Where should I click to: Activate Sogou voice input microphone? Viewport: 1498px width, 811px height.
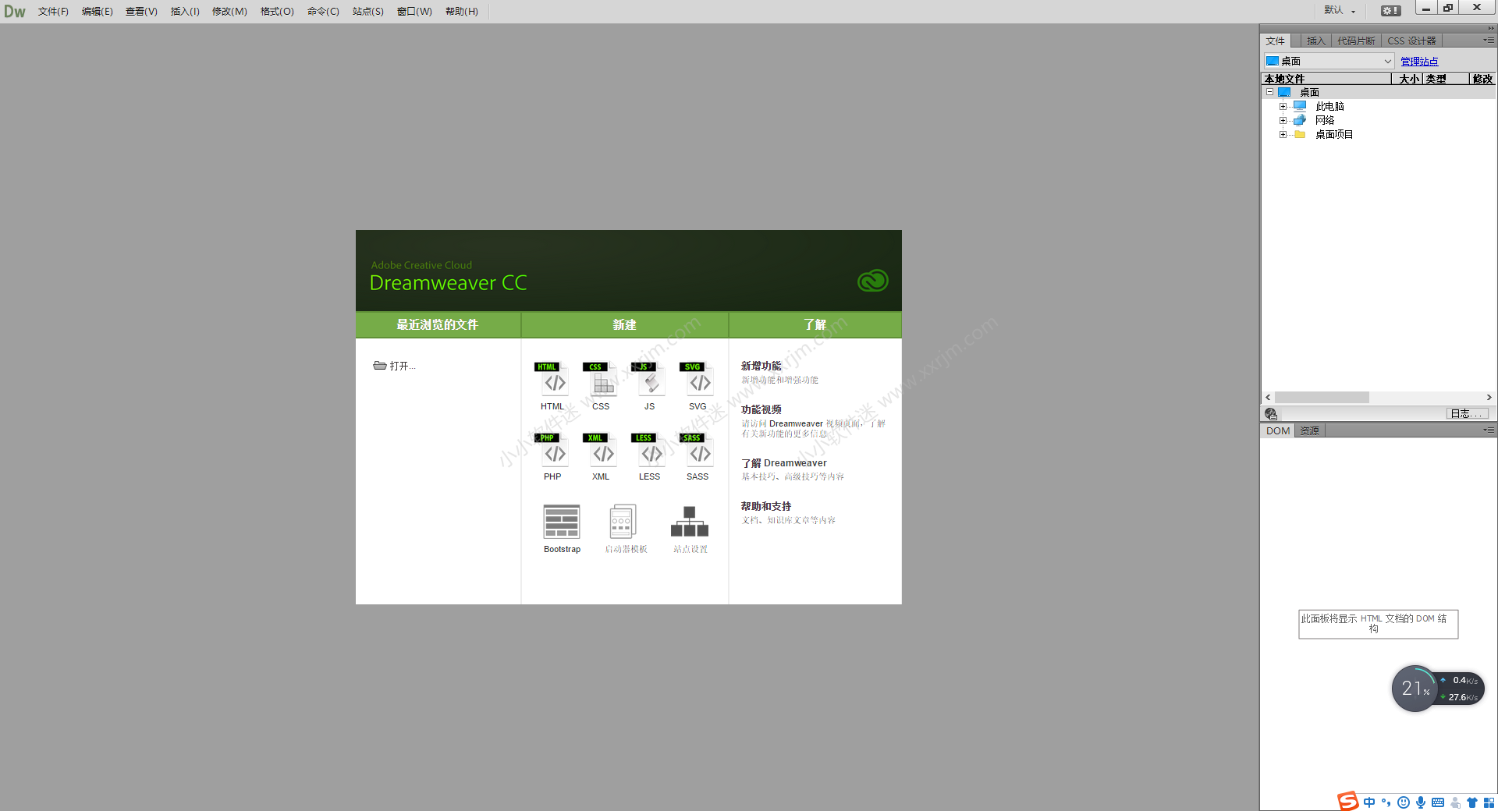pos(1421,802)
